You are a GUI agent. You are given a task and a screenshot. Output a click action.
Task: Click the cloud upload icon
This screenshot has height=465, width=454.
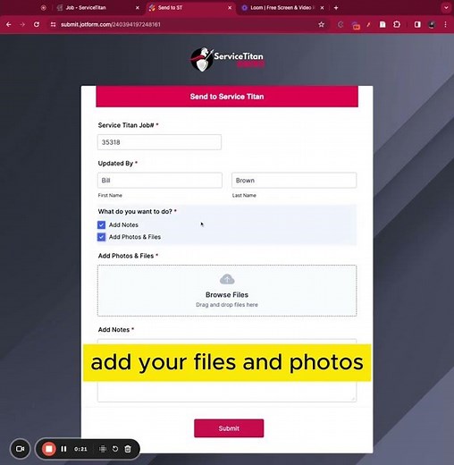click(227, 279)
